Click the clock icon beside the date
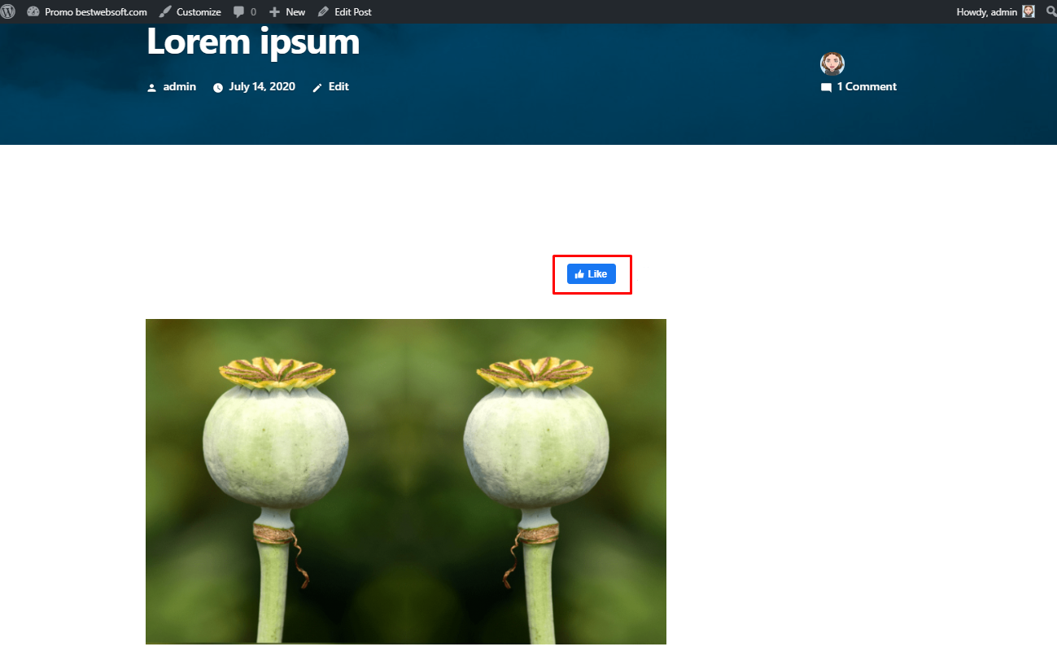This screenshot has height=651, width=1057. 218,87
